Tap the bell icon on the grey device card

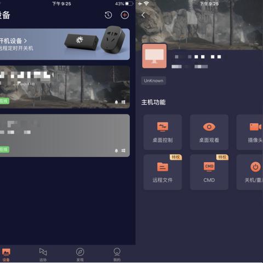116,151
